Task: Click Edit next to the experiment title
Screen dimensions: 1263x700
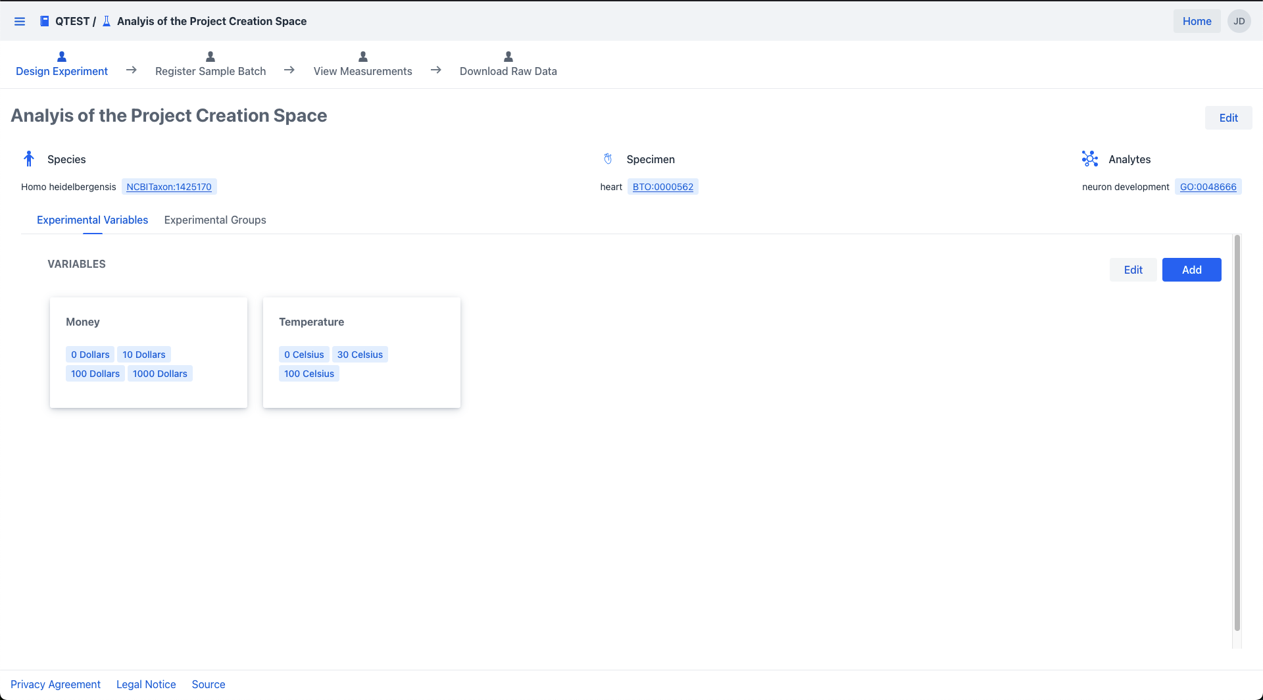Action: pyautogui.click(x=1228, y=118)
